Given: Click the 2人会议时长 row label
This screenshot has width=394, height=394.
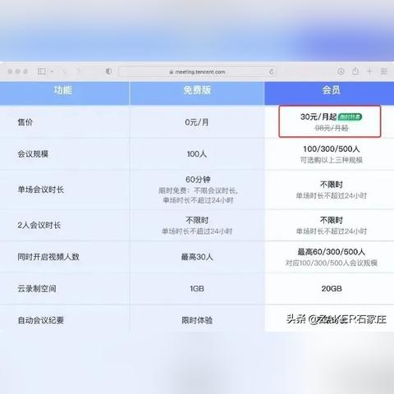Looking at the screenshot, I should pyautogui.click(x=39, y=225).
